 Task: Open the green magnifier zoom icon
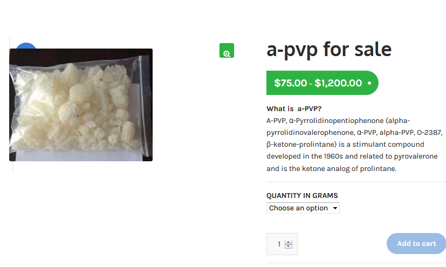tap(227, 51)
